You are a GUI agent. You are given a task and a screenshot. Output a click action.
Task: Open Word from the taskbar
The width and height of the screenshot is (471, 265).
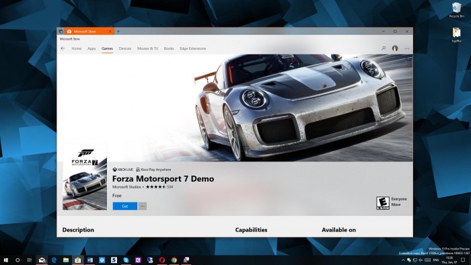89,260
